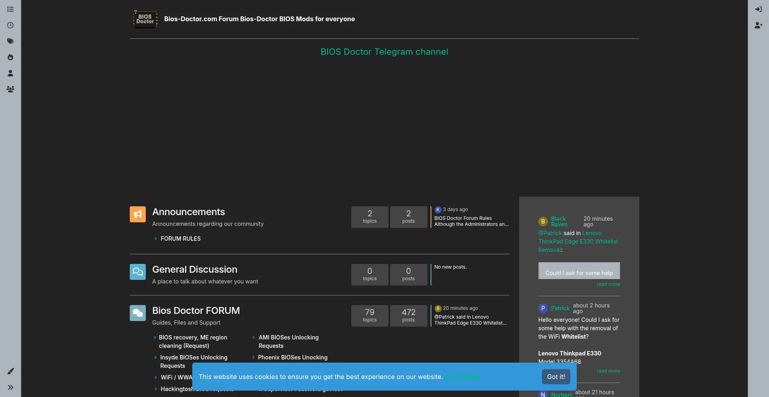Open the Users icon in sidebar
The width and height of the screenshot is (769, 397).
[10, 73]
